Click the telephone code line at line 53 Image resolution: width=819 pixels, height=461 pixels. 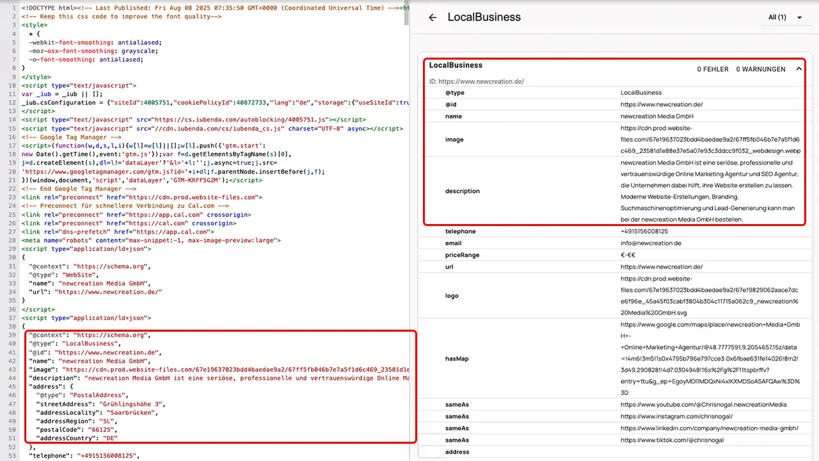(84, 456)
